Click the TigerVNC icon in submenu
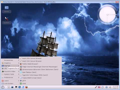Image resolution: width=120 pixels, height=90 pixels. pos(21,75)
